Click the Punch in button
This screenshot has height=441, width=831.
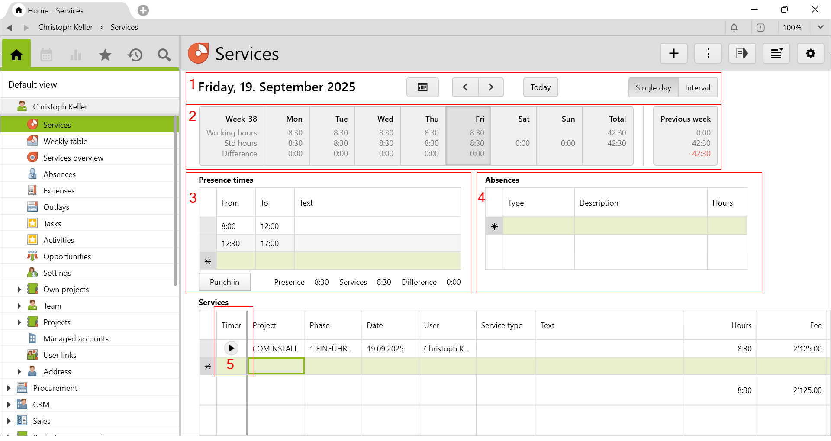pyautogui.click(x=224, y=282)
